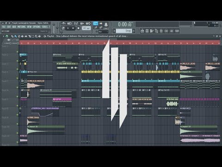Screen dimensions: 222x167
Task: Toggle the playlist magnet snap icon
Action: tap(7, 36)
